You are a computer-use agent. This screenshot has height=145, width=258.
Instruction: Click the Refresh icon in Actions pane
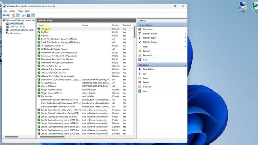coord(140,51)
